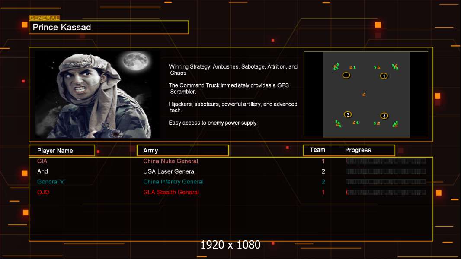Click And's loading progress bar
This screenshot has height=259, width=461.
(386, 171)
